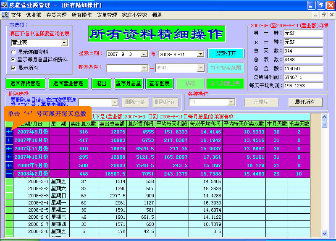Click the 总金额 field showing 176050
The height and width of the screenshot is (241, 336).
pos(303,68)
